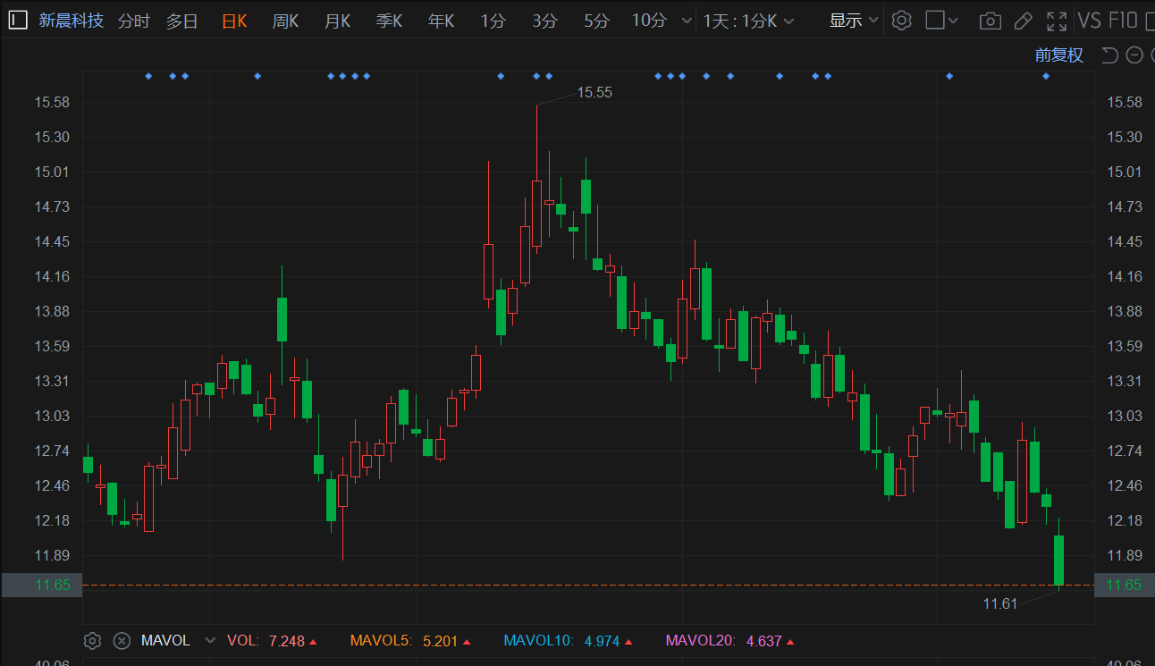This screenshot has width=1155, height=666.
Task: Activate the pencil drawing tool
Action: 1024,21
